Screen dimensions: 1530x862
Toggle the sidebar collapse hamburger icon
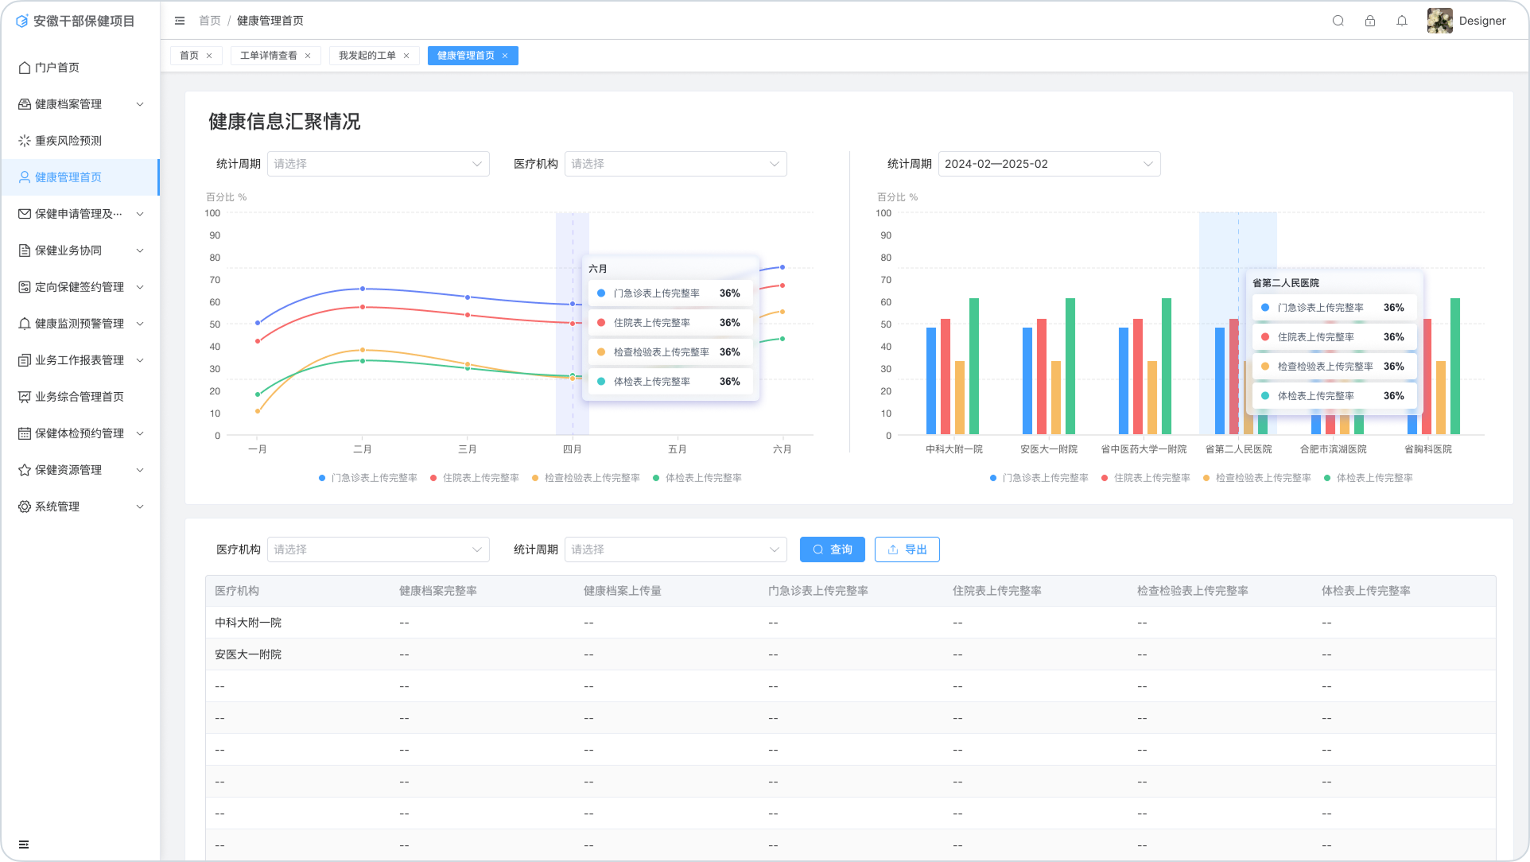click(180, 21)
